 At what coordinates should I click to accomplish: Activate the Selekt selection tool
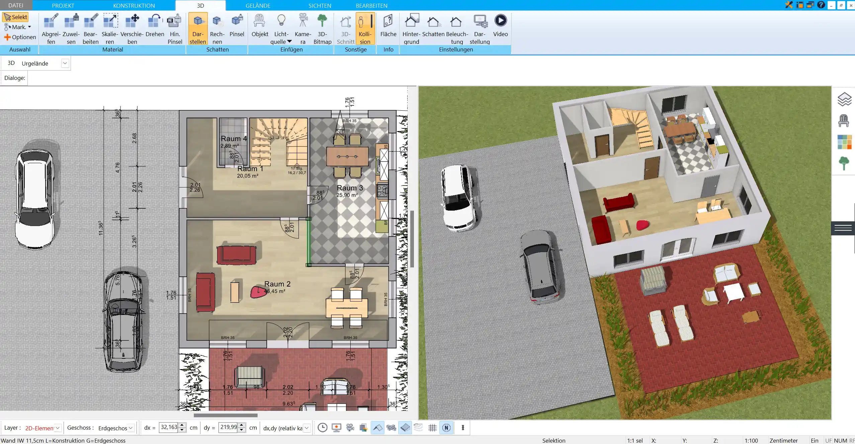tap(15, 17)
